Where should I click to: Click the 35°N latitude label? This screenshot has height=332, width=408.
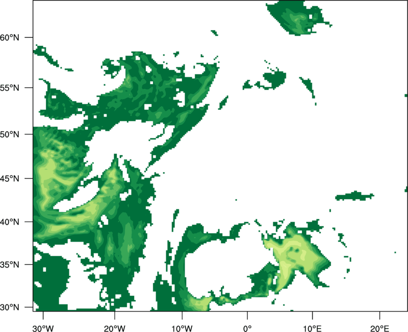tap(10, 265)
